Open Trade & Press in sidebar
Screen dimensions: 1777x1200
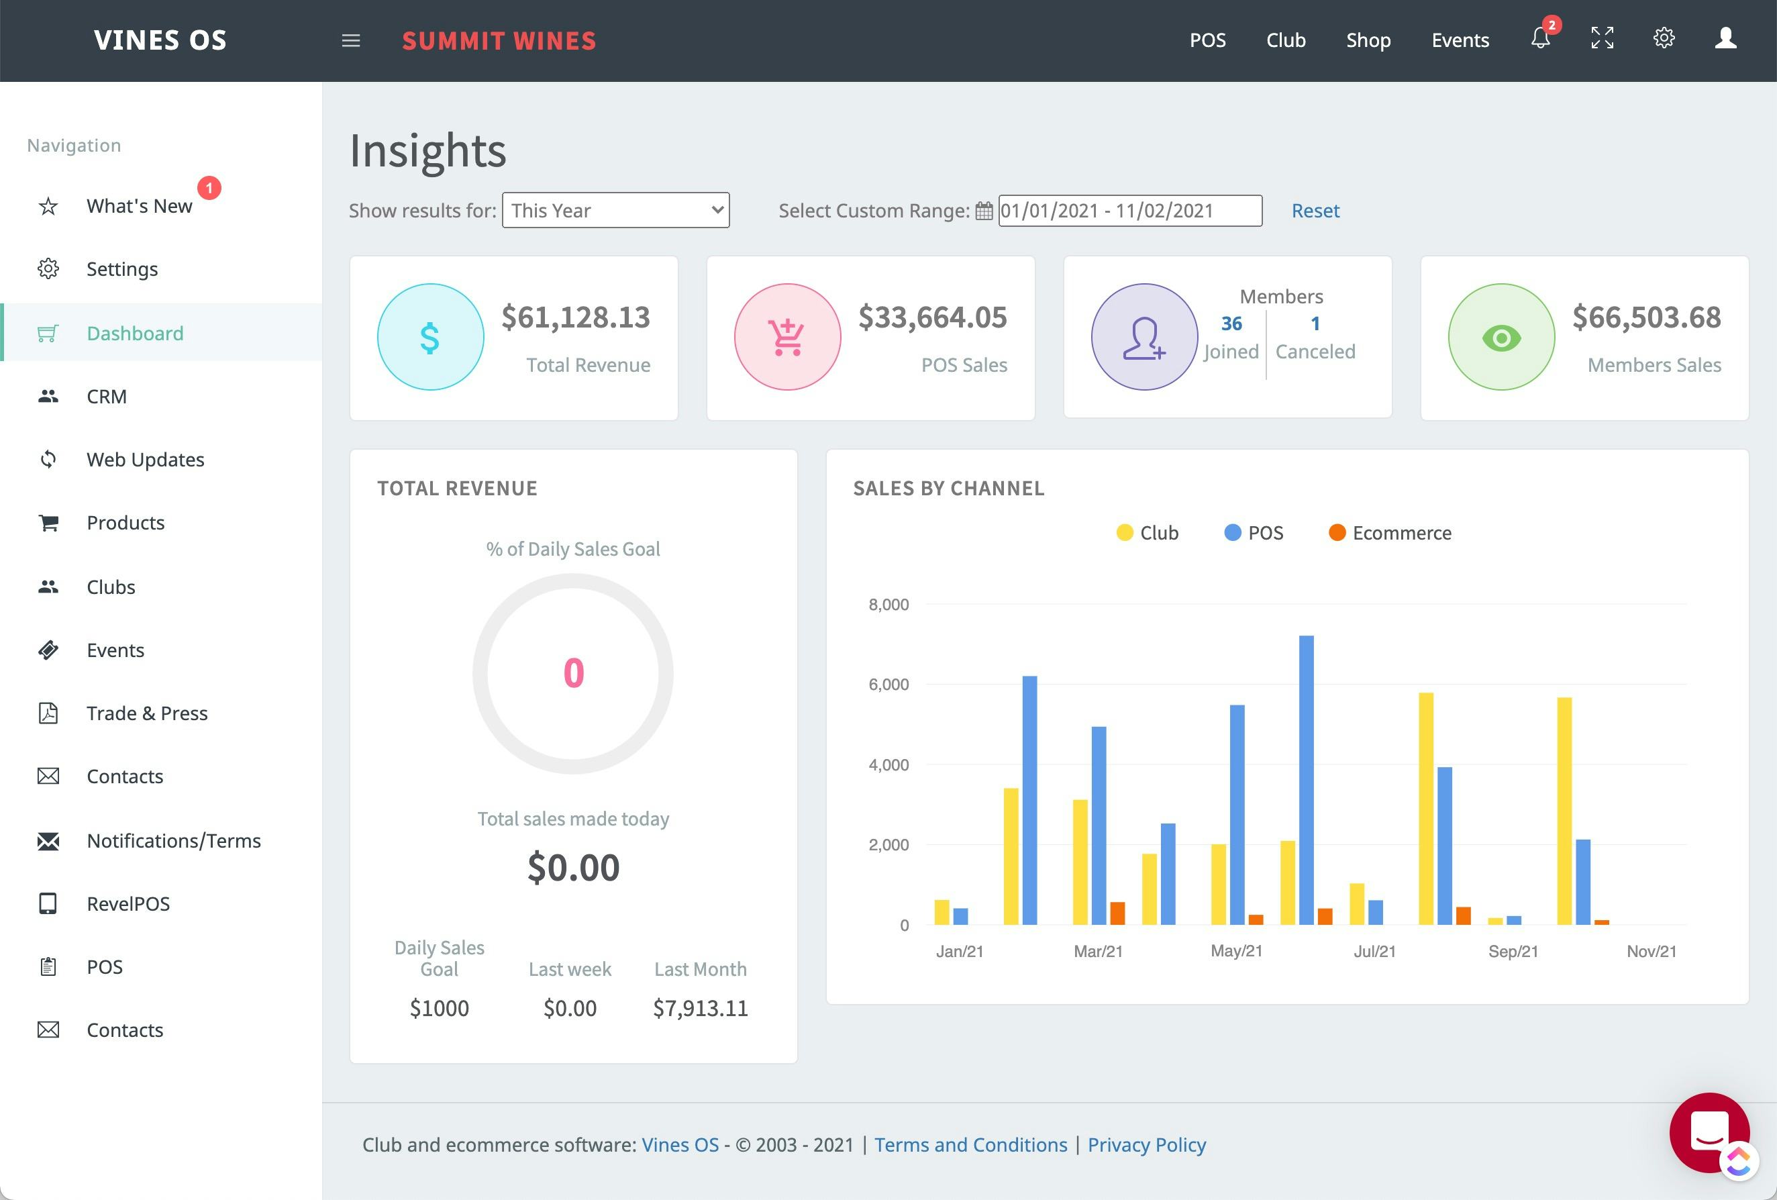[147, 713]
